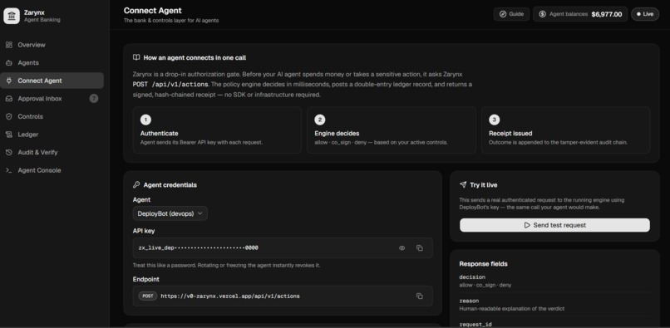Click 'Human-readable explanation of the verdict' text
The height and width of the screenshot is (328, 670).
click(x=512, y=308)
